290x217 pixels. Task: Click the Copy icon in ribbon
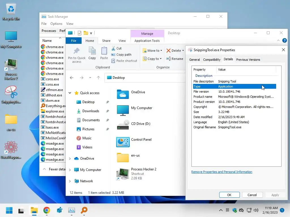tap(92, 51)
